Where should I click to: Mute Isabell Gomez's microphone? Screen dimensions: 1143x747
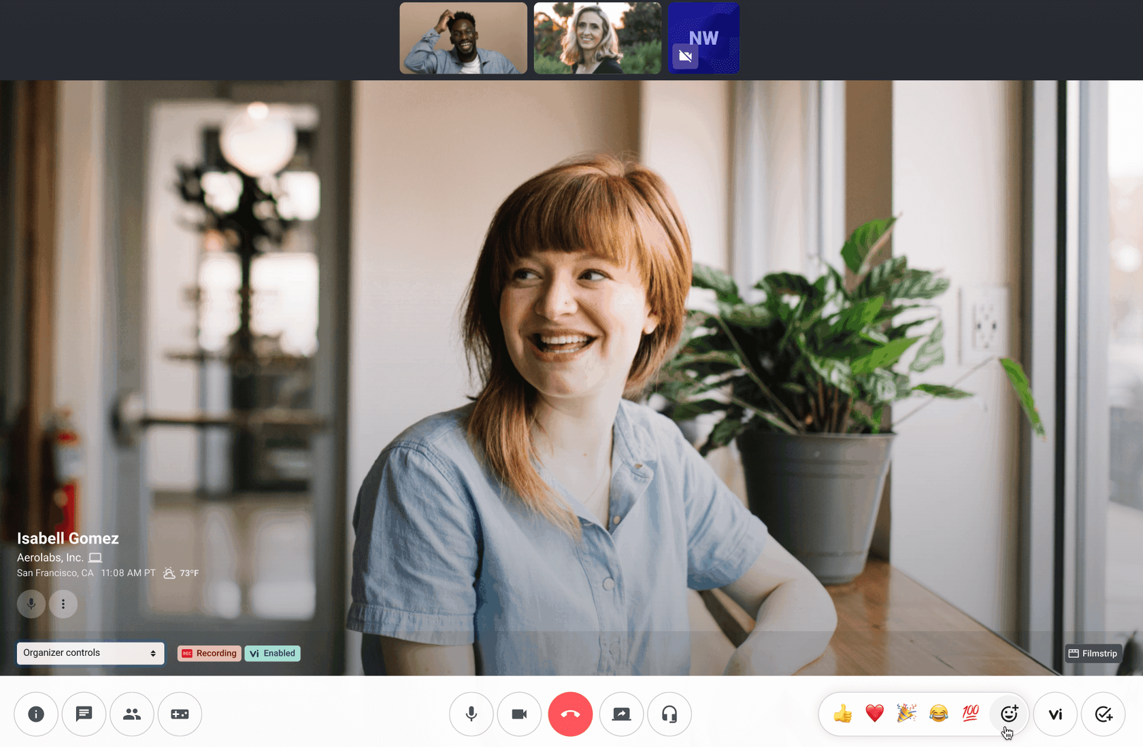coord(31,604)
